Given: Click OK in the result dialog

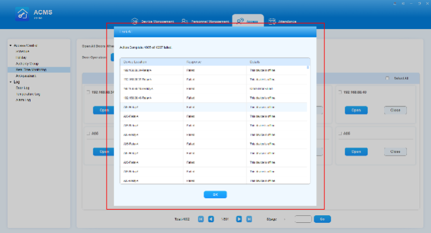Looking at the screenshot, I should tap(215, 194).
